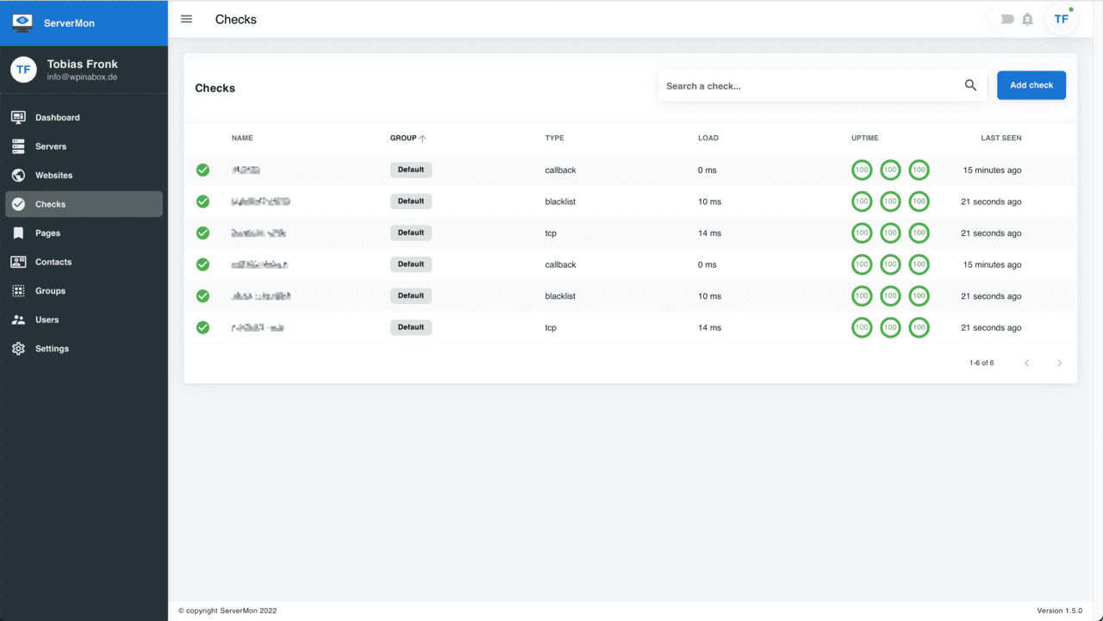Viewport: 1103px width, 621px height.
Task: Open the notifications snooze bell
Action: [1027, 18]
